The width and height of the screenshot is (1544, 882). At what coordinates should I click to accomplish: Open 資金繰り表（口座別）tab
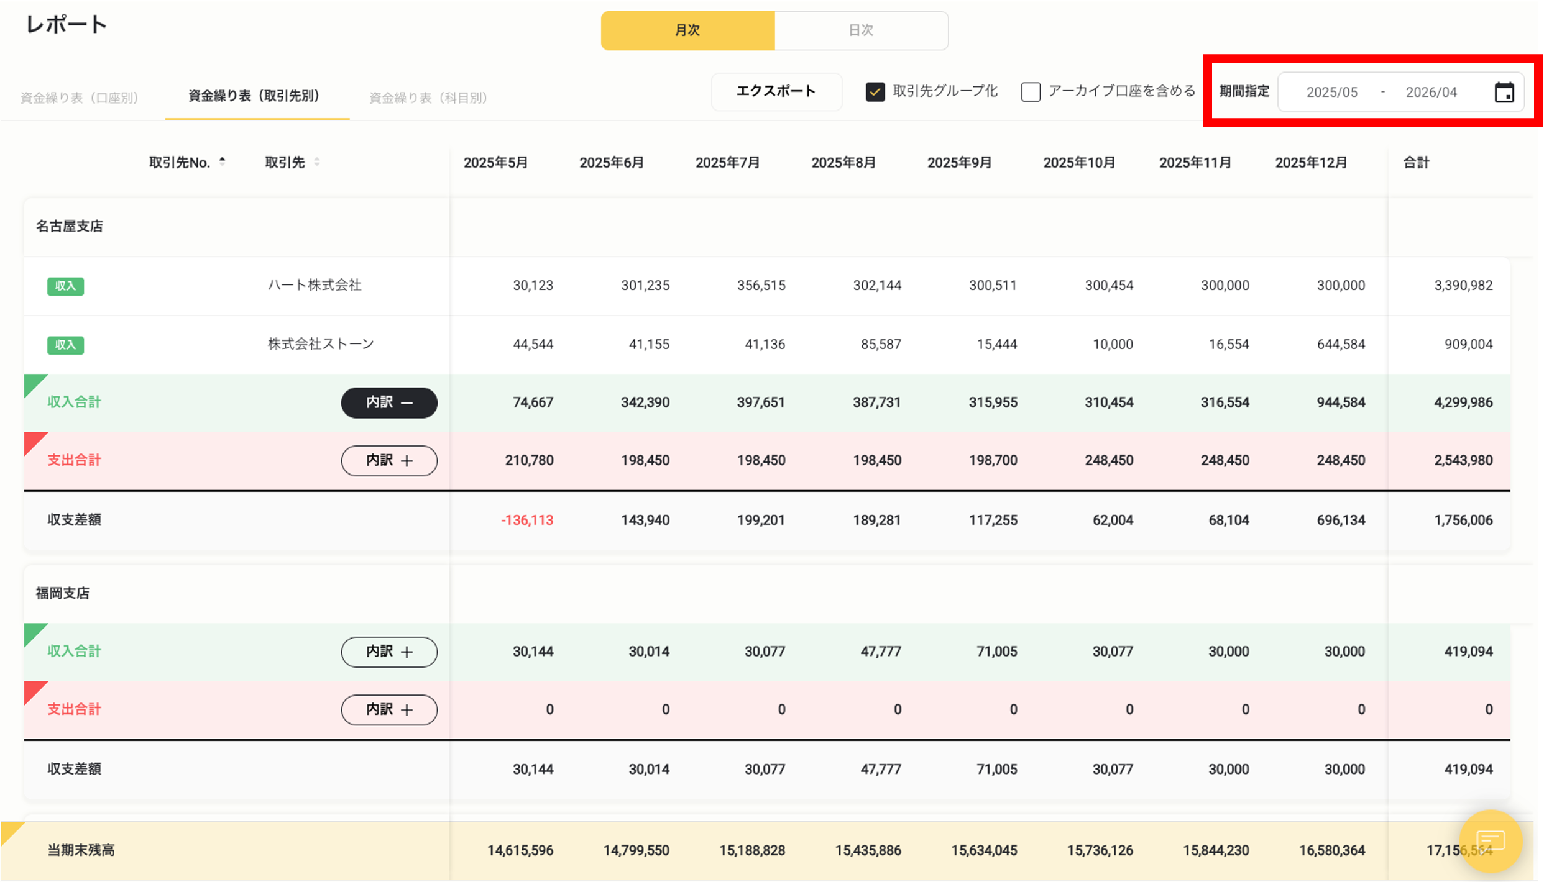click(80, 98)
